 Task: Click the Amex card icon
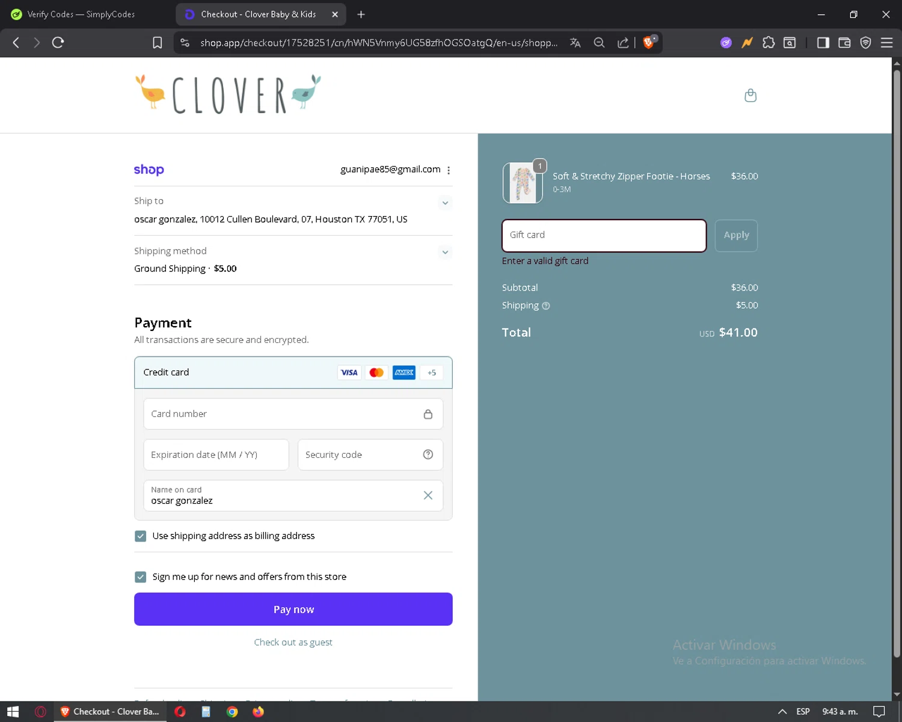coord(404,372)
